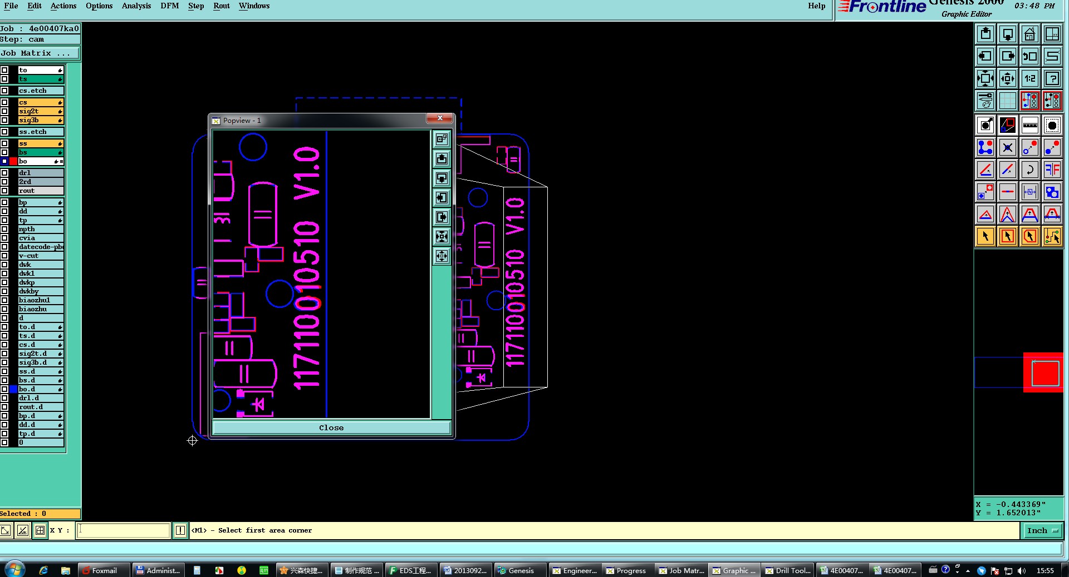The height and width of the screenshot is (577, 1069).
Task: Click red color swatch of 'bo' layer
Action: coord(13,161)
